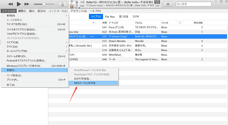Click the playback progress bar
This screenshot has width=228, height=125.
[x=120, y=8]
